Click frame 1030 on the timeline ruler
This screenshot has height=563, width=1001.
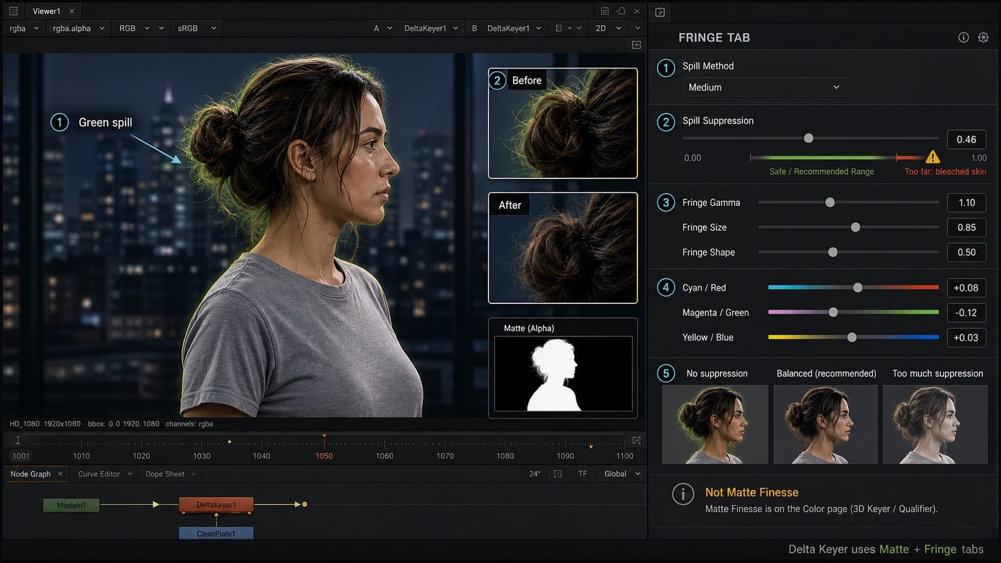pyautogui.click(x=202, y=456)
